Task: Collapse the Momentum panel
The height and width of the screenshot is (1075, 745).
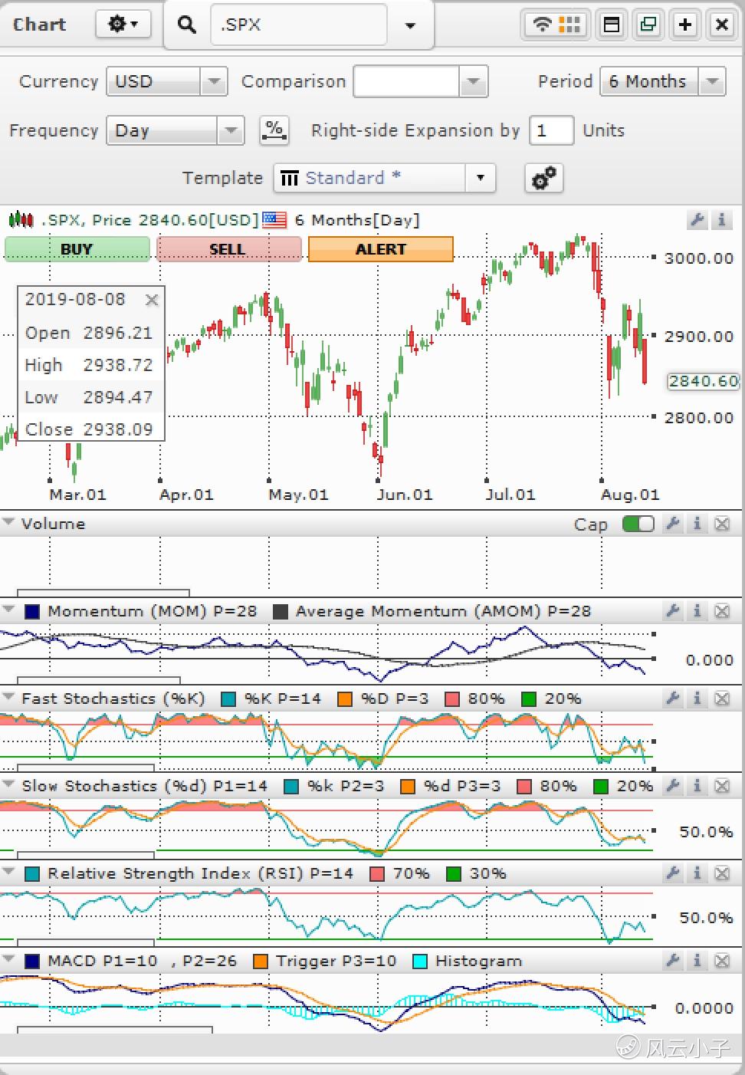Action: (x=9, y=610)
